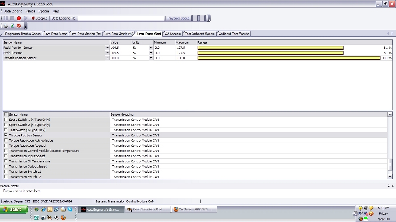Screen dimensions: 396x222
Task: Open the Windows Start menu
Action: (14, 209)
